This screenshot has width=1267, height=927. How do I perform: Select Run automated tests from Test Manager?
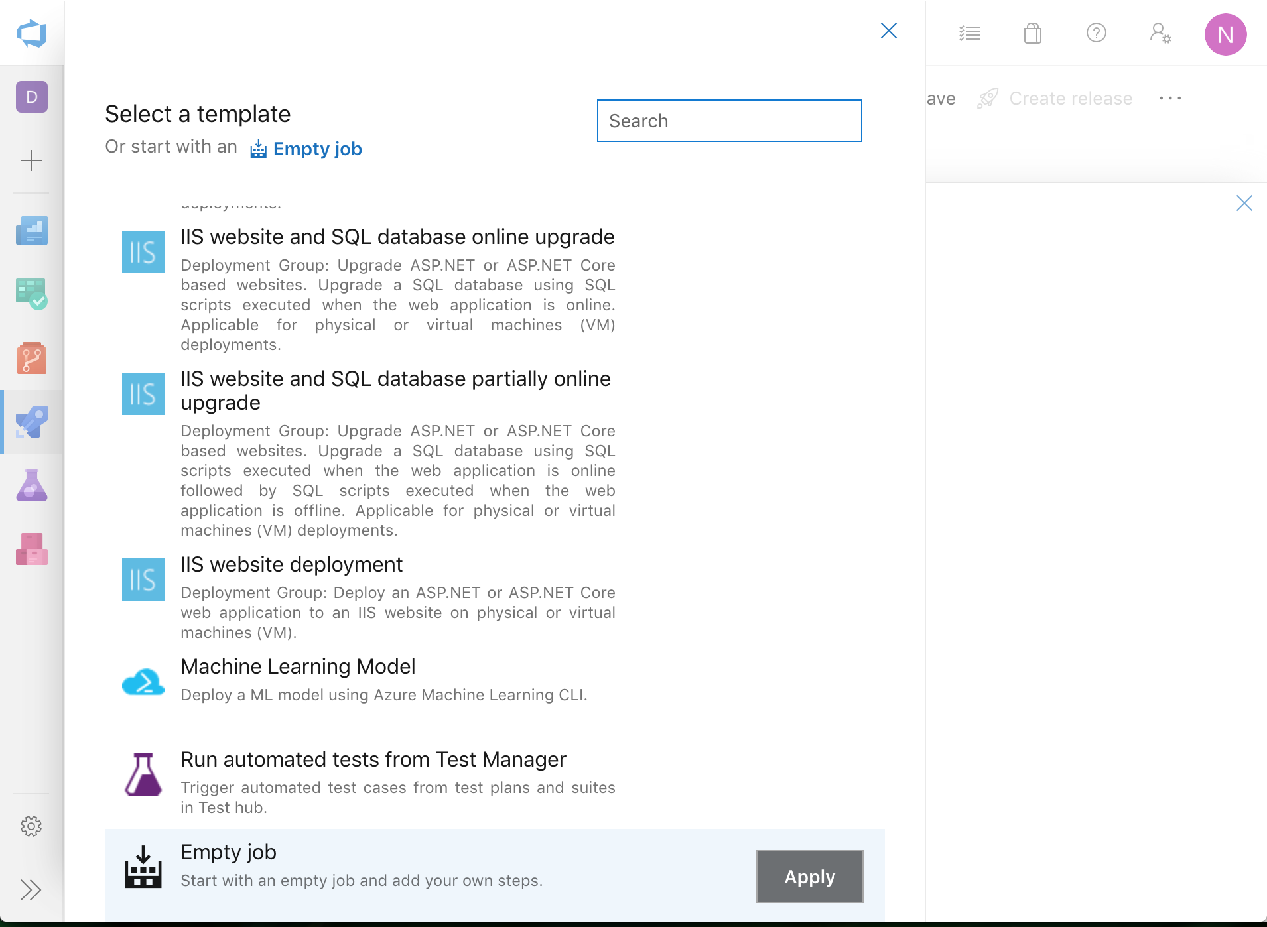(373, 759)
